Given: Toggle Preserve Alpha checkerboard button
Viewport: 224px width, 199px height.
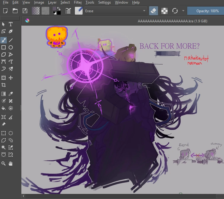Looking at the screenshot, I should pyautogui.click(x=164, y=11).
